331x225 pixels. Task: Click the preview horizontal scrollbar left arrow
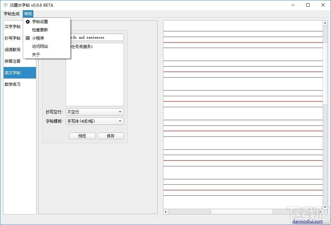pyautogui.click(x=166, y=212)
